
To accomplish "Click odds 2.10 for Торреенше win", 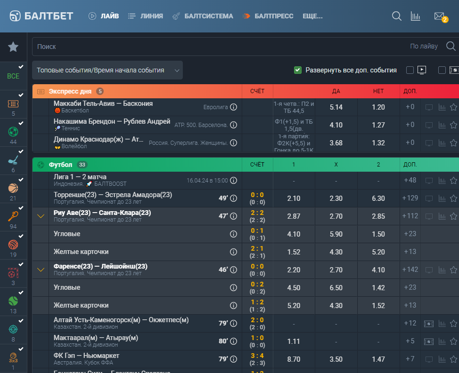I will pos(294,198).
